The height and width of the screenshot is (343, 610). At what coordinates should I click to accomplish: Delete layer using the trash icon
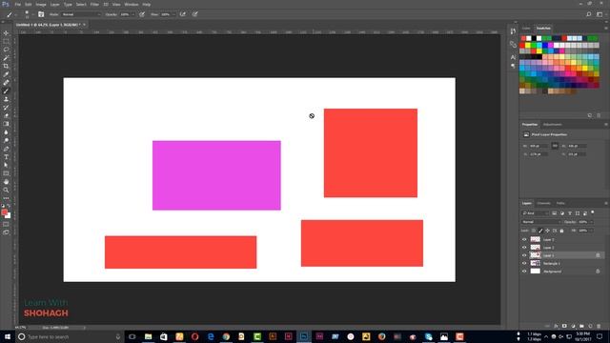pyautogui.click(x=599, y=326)
